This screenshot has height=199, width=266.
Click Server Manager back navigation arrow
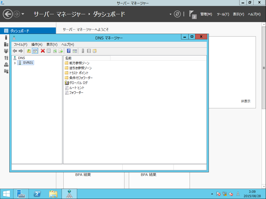click(x=8, y=14)
